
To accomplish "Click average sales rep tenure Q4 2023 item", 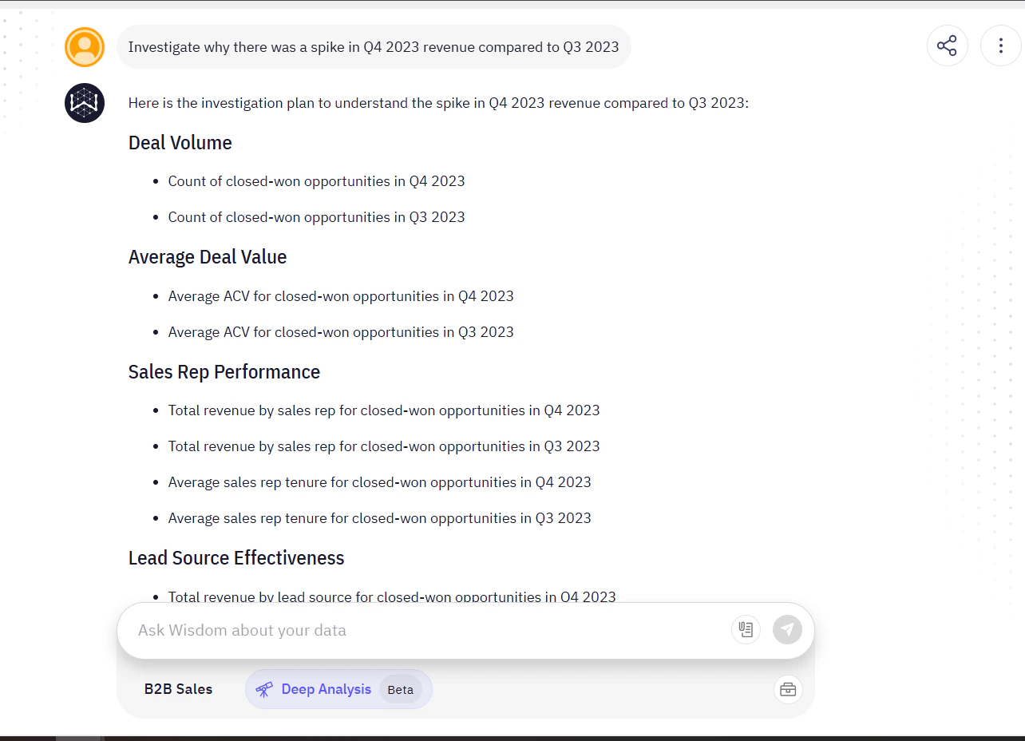I will [x=379, y=482].
